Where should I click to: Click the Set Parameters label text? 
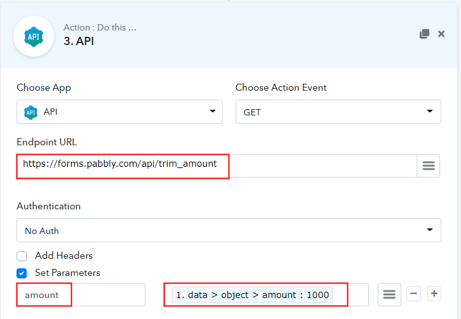[x=67, y=273]
